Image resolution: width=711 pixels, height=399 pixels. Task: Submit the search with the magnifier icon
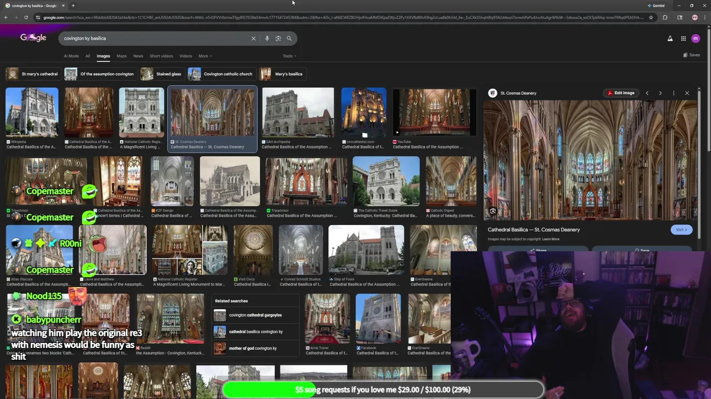(289, 38)
